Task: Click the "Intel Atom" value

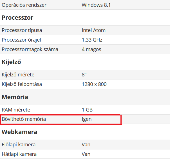Action: pos(94,30)
